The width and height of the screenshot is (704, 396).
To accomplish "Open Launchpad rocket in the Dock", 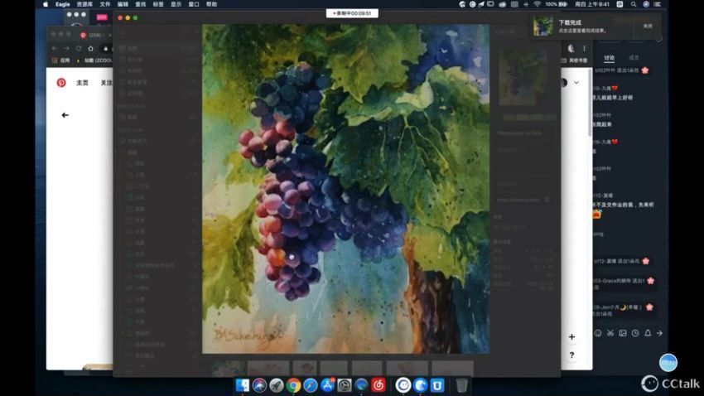I will [x=277, y=385].
